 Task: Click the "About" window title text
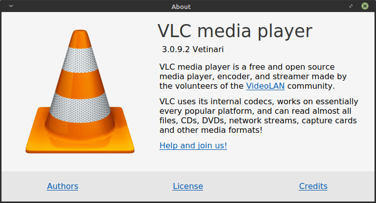(x=181, y=7)
